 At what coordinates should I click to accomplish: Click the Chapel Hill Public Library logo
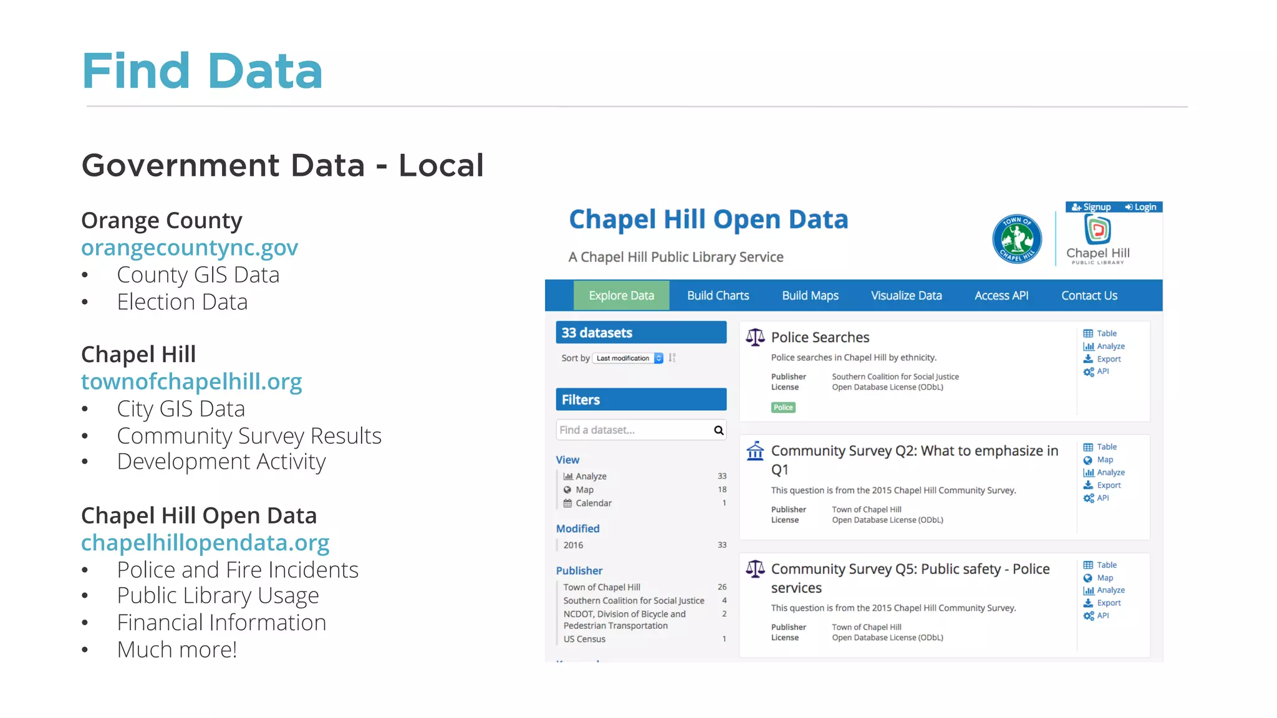coord(1098,239)
